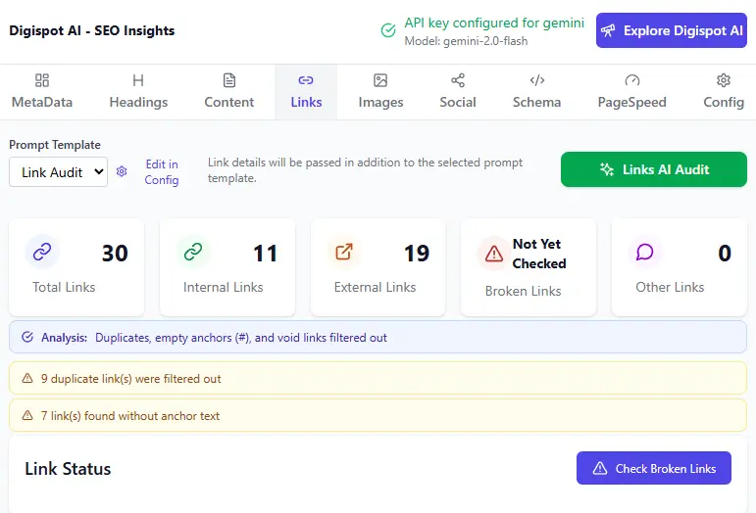The height and width of the screenshot is (513, 756).
Task: Click the Social share icon
Action: point(458,80)
